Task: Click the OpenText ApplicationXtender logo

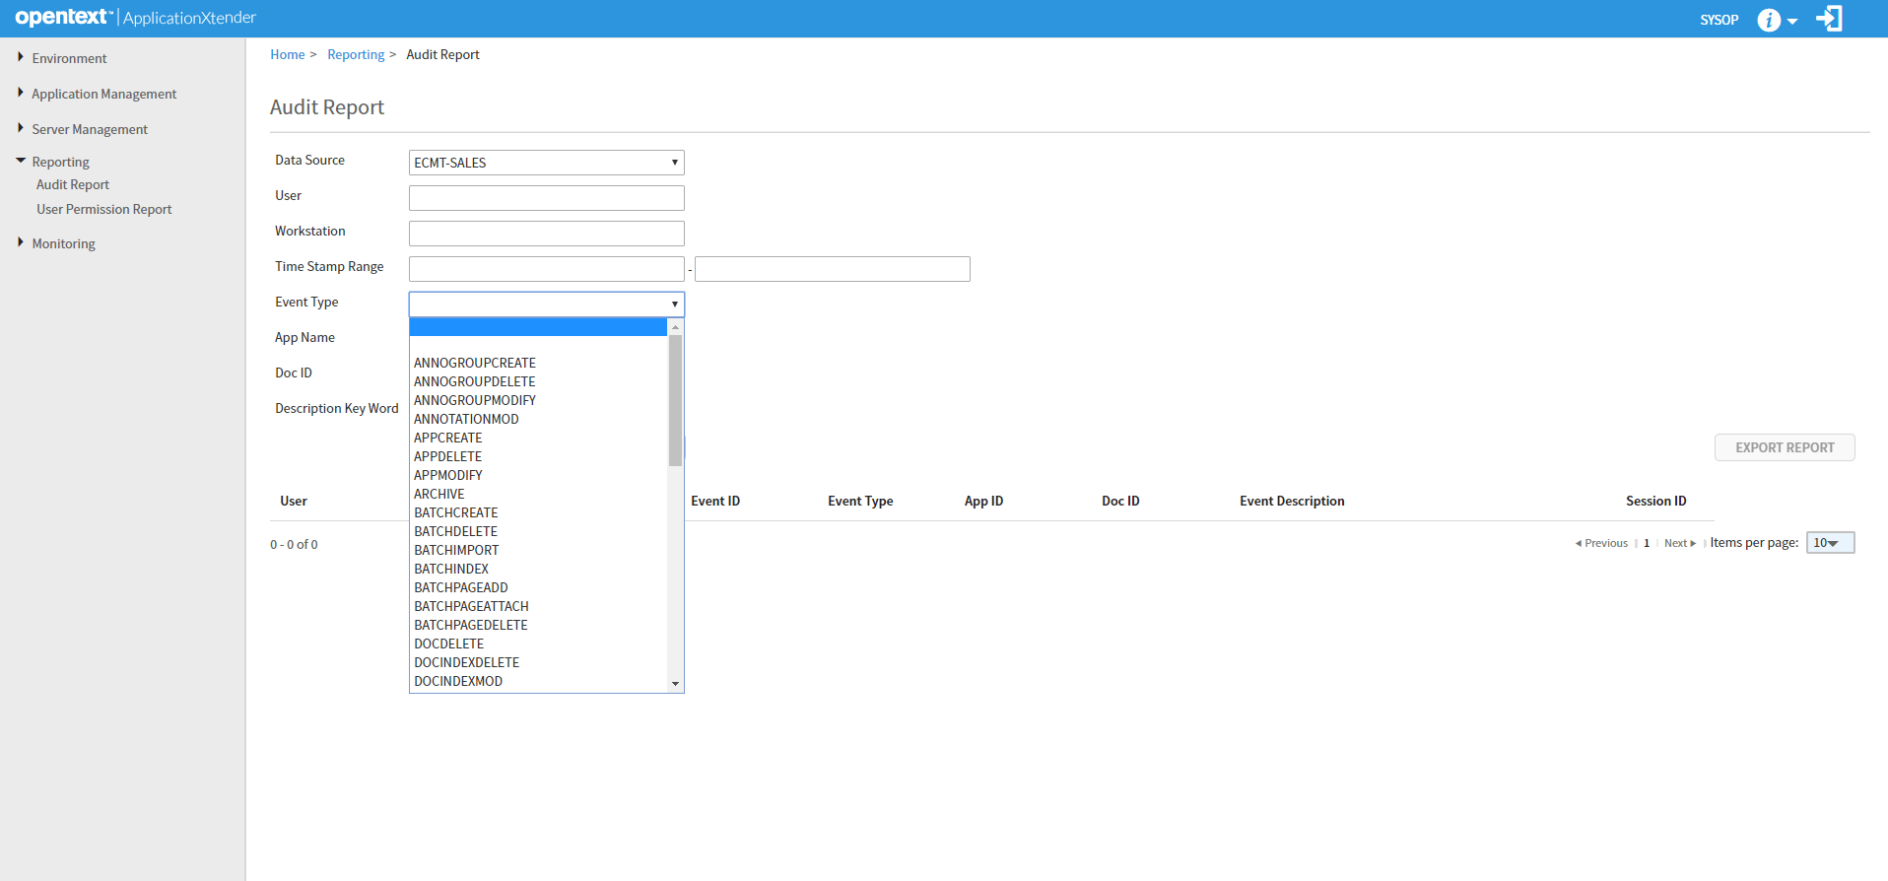Action: click(x=135, y=17)
